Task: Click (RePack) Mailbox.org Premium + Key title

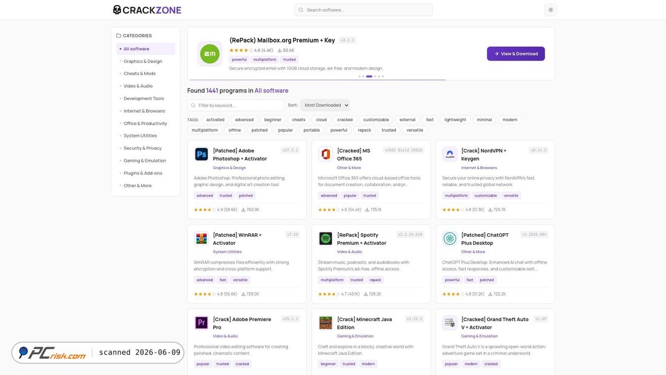Action: click(282, 41)
